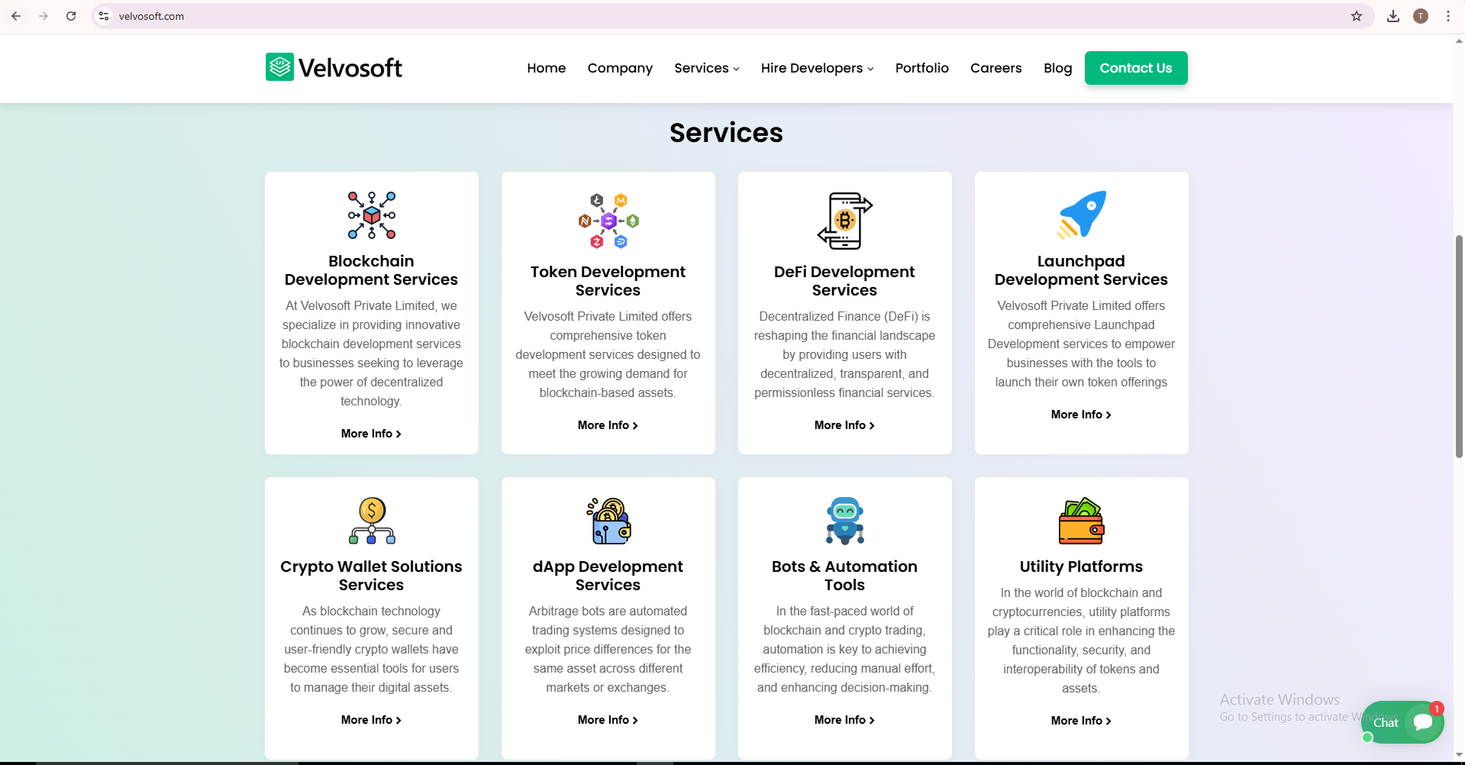Click More Info under Blockchain Development Services
1465x765 pixels.
[x=372, y=434]
